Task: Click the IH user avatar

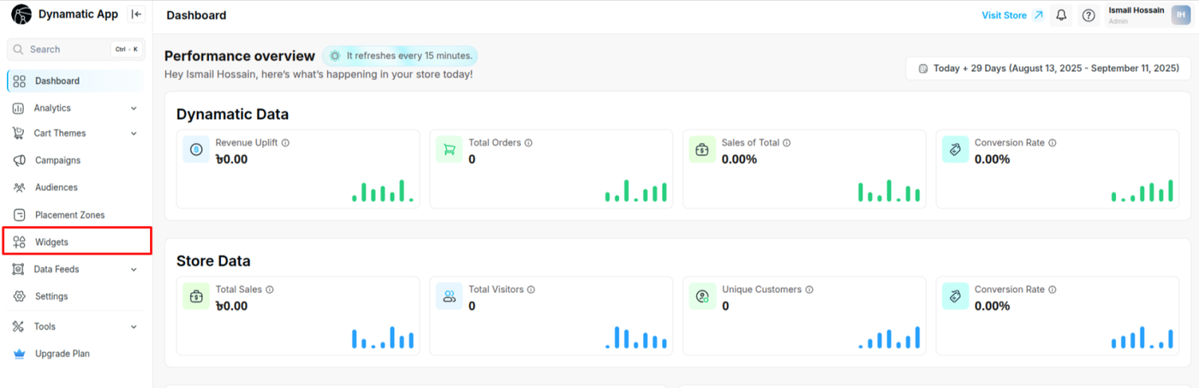Action: coord(1181,15)
